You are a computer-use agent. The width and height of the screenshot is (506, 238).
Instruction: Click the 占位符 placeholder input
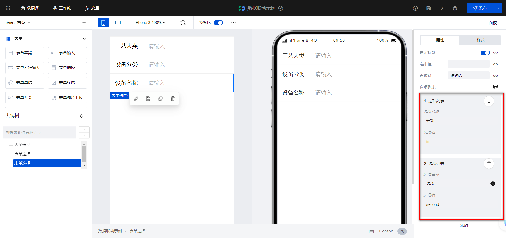(469, 75)
